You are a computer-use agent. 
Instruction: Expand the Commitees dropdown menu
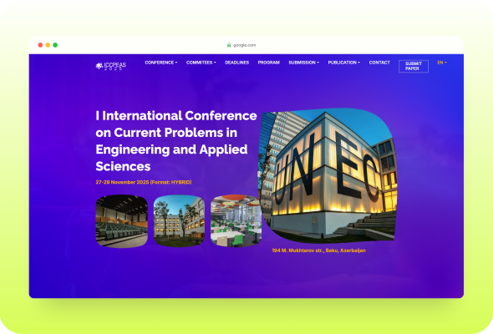coord(201,63)
